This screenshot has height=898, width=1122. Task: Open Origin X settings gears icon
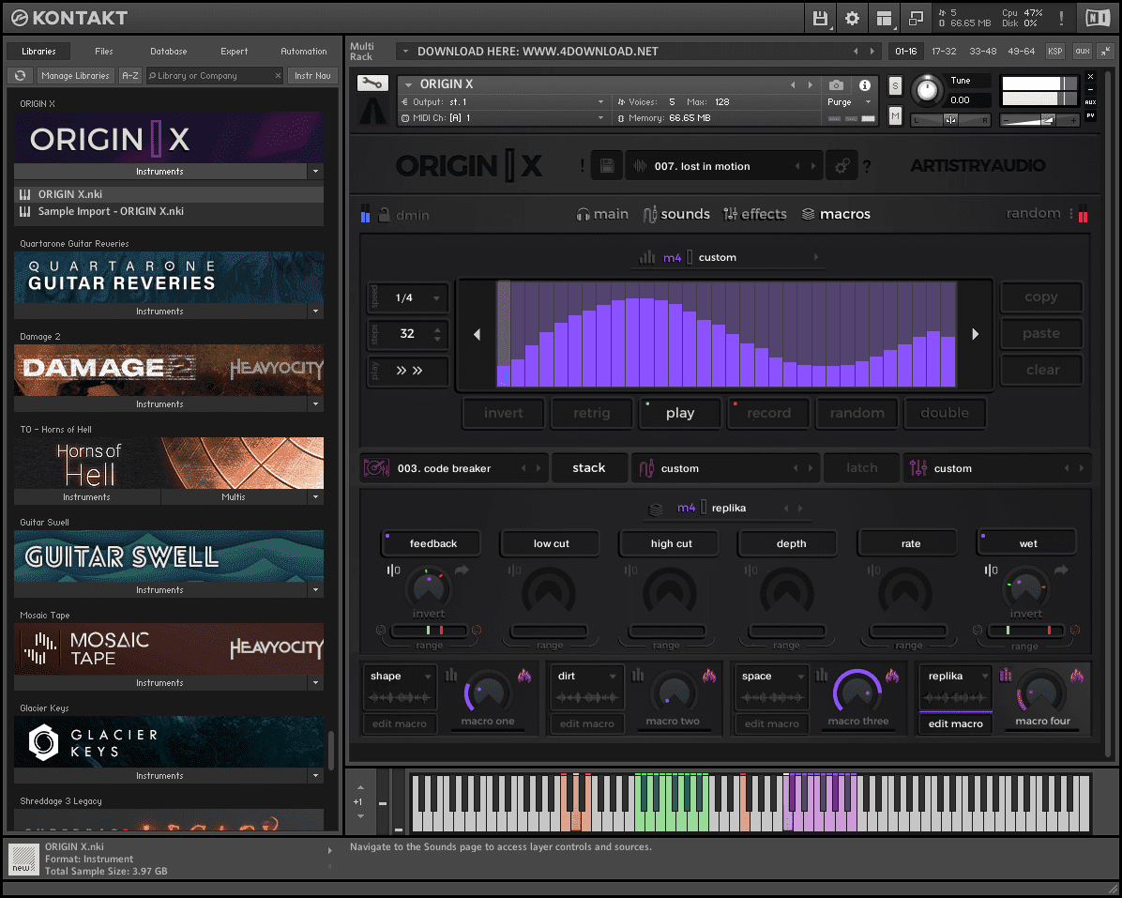pos(841,166)
